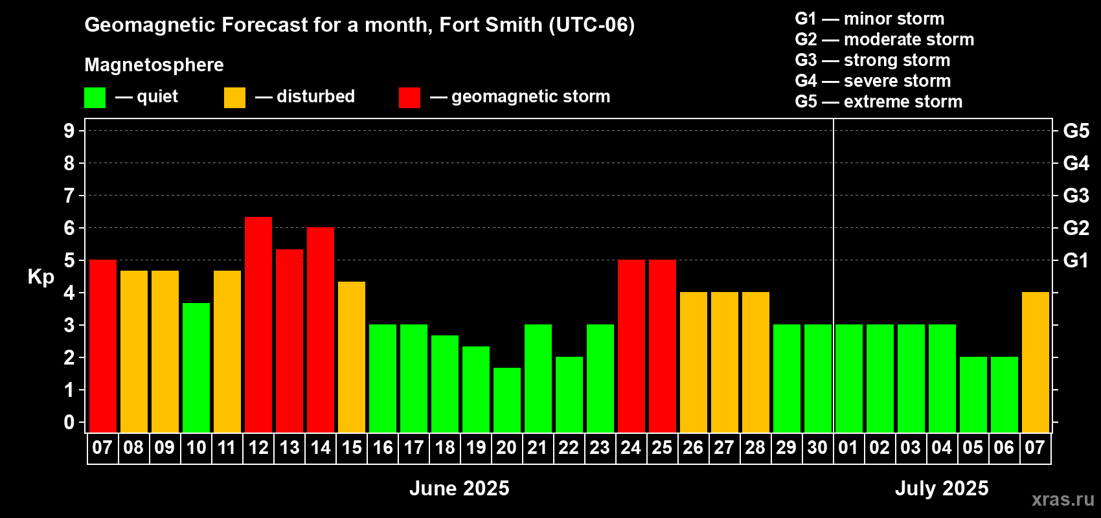The image size is (1101, 518).
Task: Click the 'G2 — moderate storm' legend text
Action: 885,39
